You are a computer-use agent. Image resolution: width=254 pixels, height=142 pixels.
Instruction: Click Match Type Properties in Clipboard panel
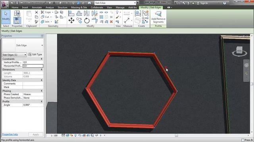click(x=37, y=22)
